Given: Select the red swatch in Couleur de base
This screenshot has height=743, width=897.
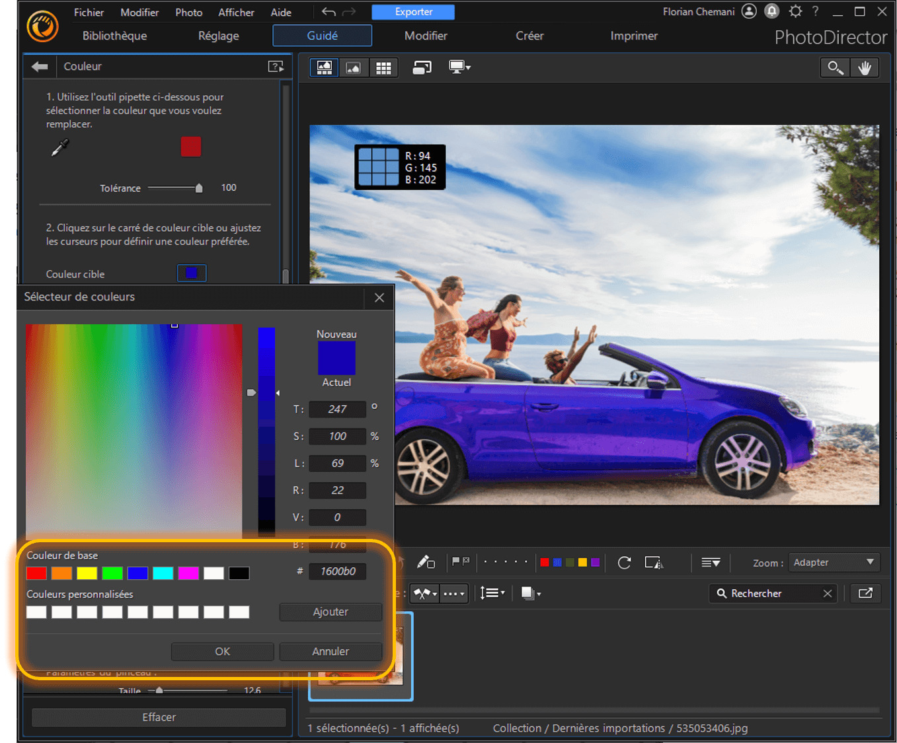Looking at the screenshot, I should [36, 573].
